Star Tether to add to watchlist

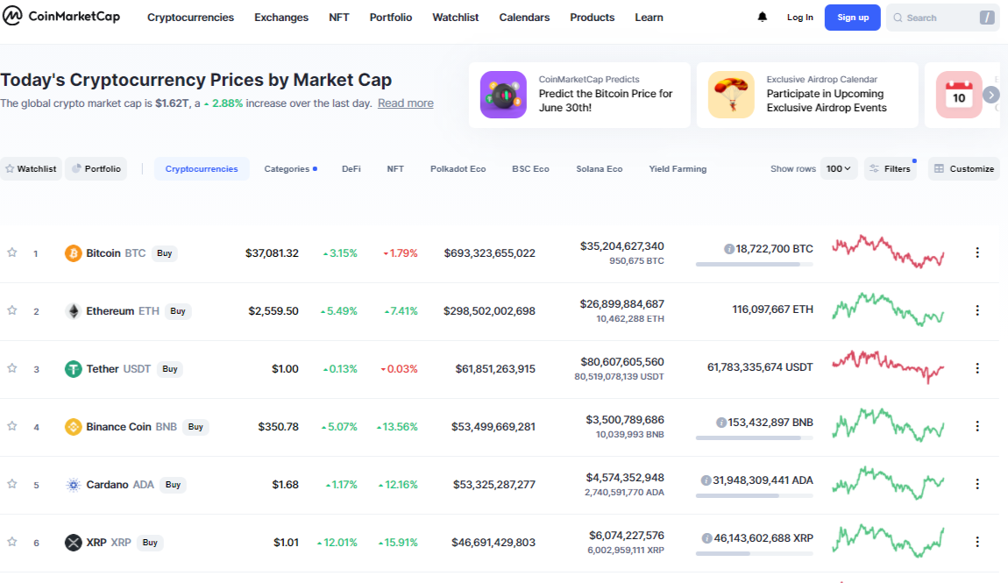(x=11, y=368)
